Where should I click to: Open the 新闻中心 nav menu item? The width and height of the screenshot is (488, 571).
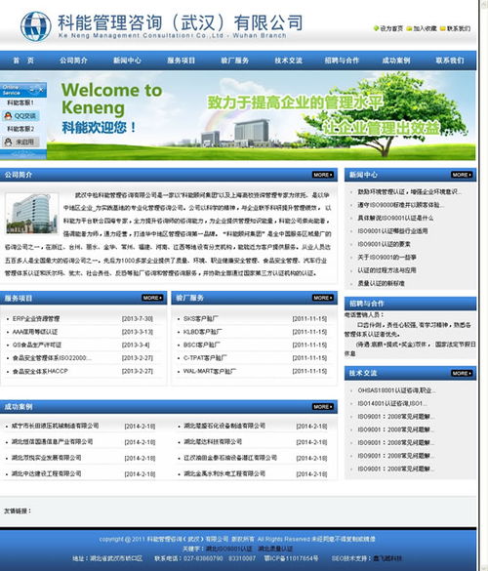[127, 61]
